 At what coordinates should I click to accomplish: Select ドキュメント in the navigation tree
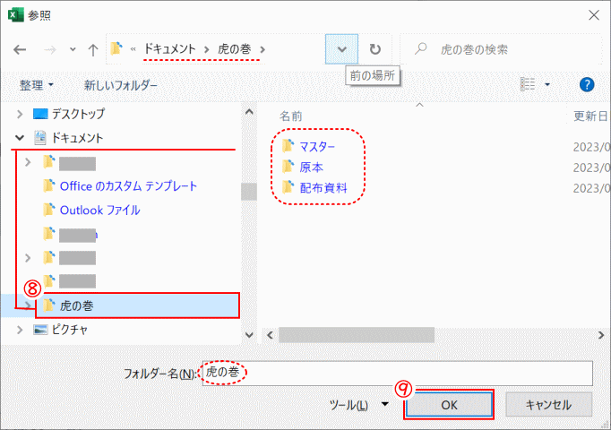[78, 137]
